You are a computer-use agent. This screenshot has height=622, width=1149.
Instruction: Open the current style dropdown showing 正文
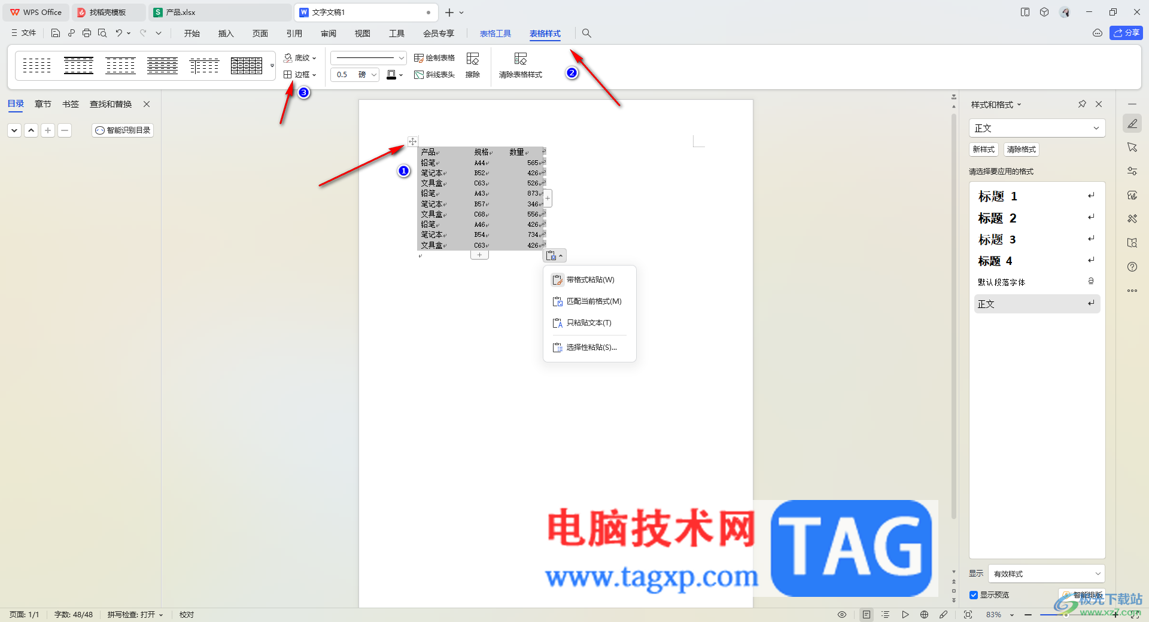click(1037, 128)
